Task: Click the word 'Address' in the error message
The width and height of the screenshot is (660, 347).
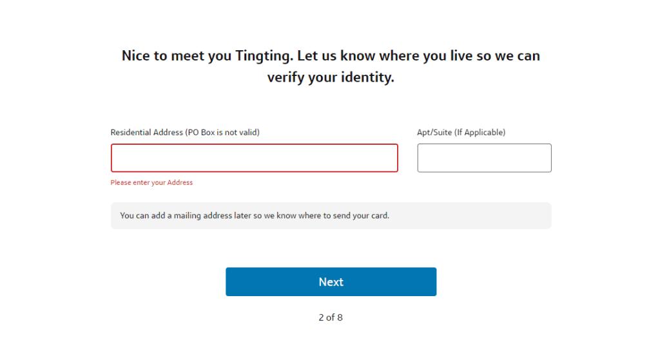Action: [180, 183]
